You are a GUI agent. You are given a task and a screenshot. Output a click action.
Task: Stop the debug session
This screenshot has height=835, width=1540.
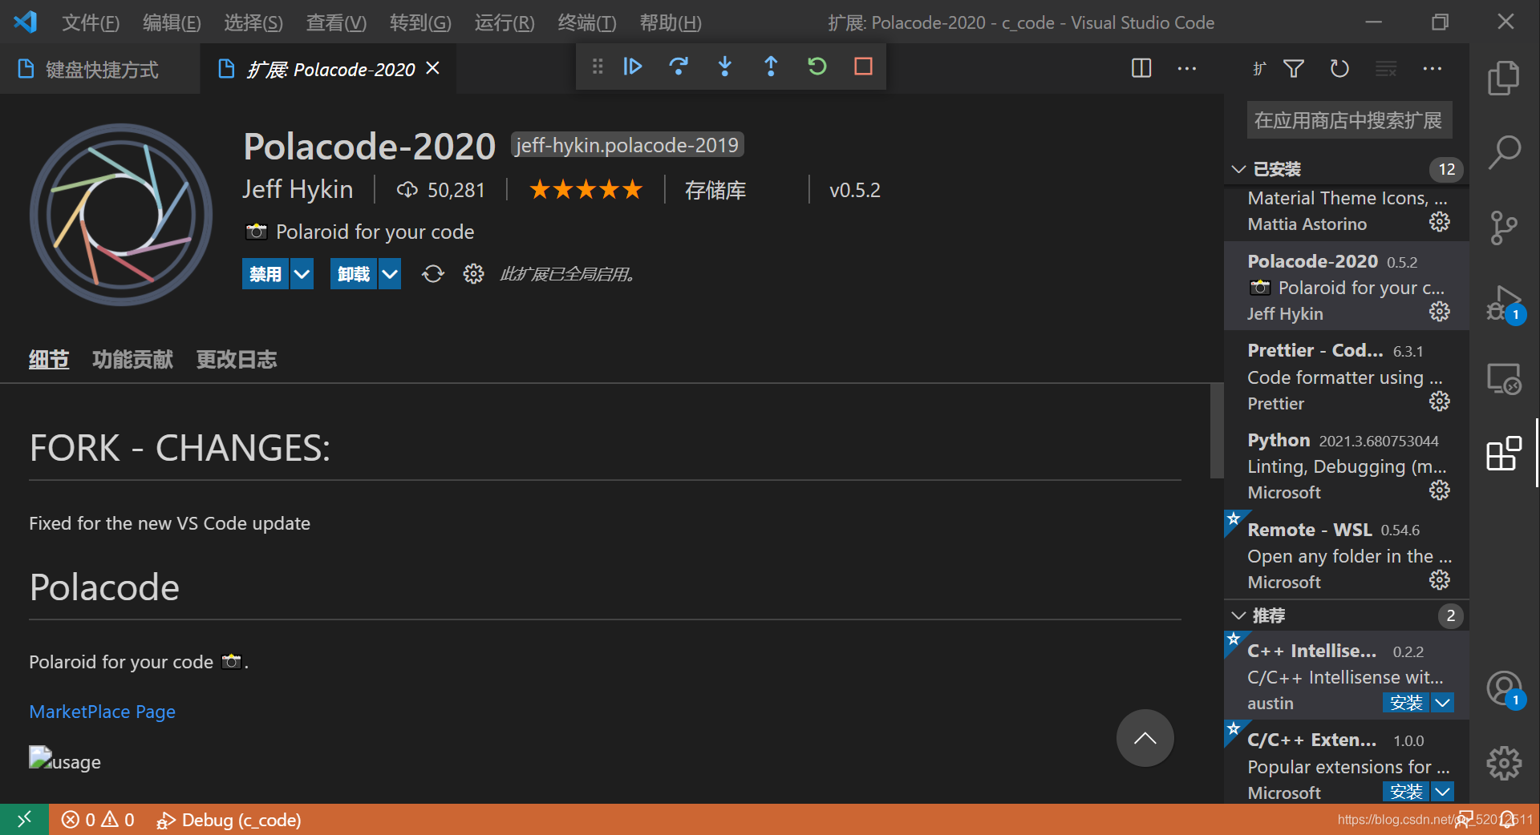[863, 67]
